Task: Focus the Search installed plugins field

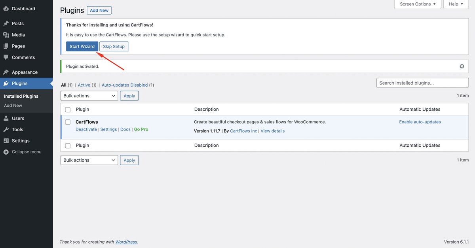Action: click(x=422, y=83)
